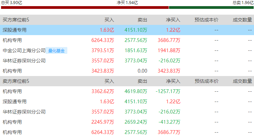Click 预估成本价 column in 卖方席位前5 header
The width and height of the screenshot is (254, 136).
(x=206, y=81)
